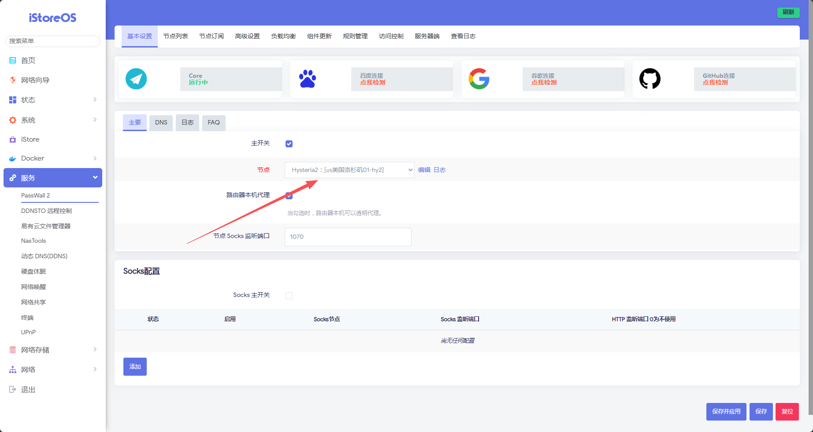The image size is (813, 432).
Task: Click the network topology icon beside 网络
Action: coord(13,370)
